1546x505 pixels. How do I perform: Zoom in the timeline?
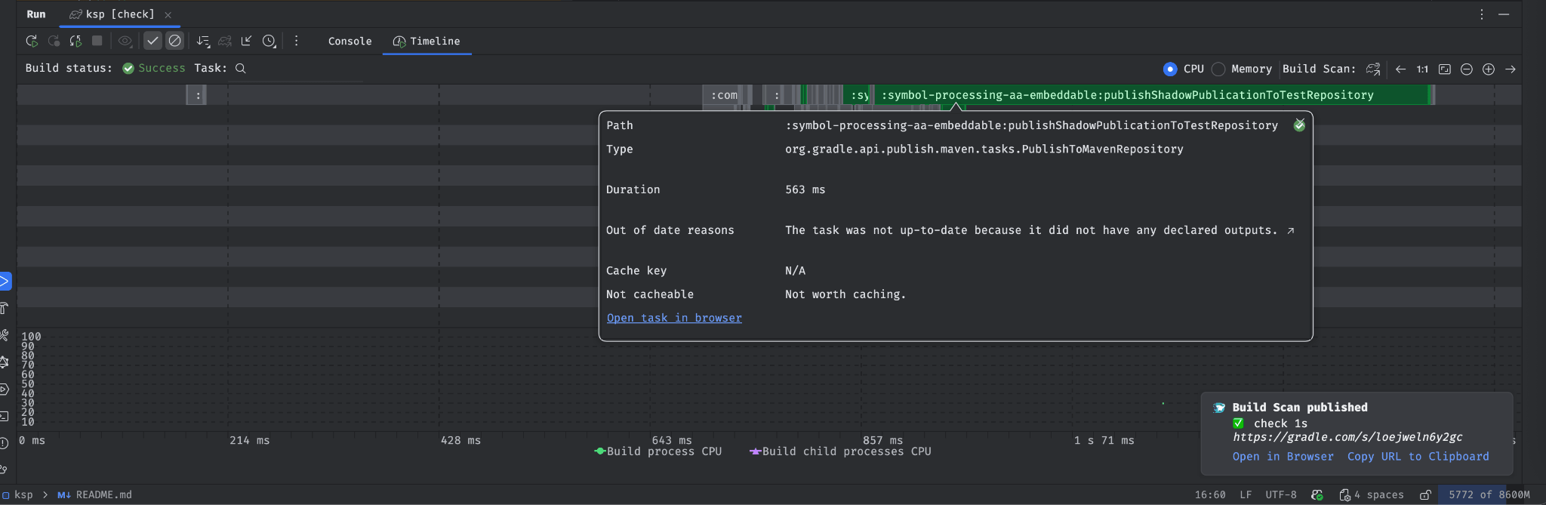1488,69
